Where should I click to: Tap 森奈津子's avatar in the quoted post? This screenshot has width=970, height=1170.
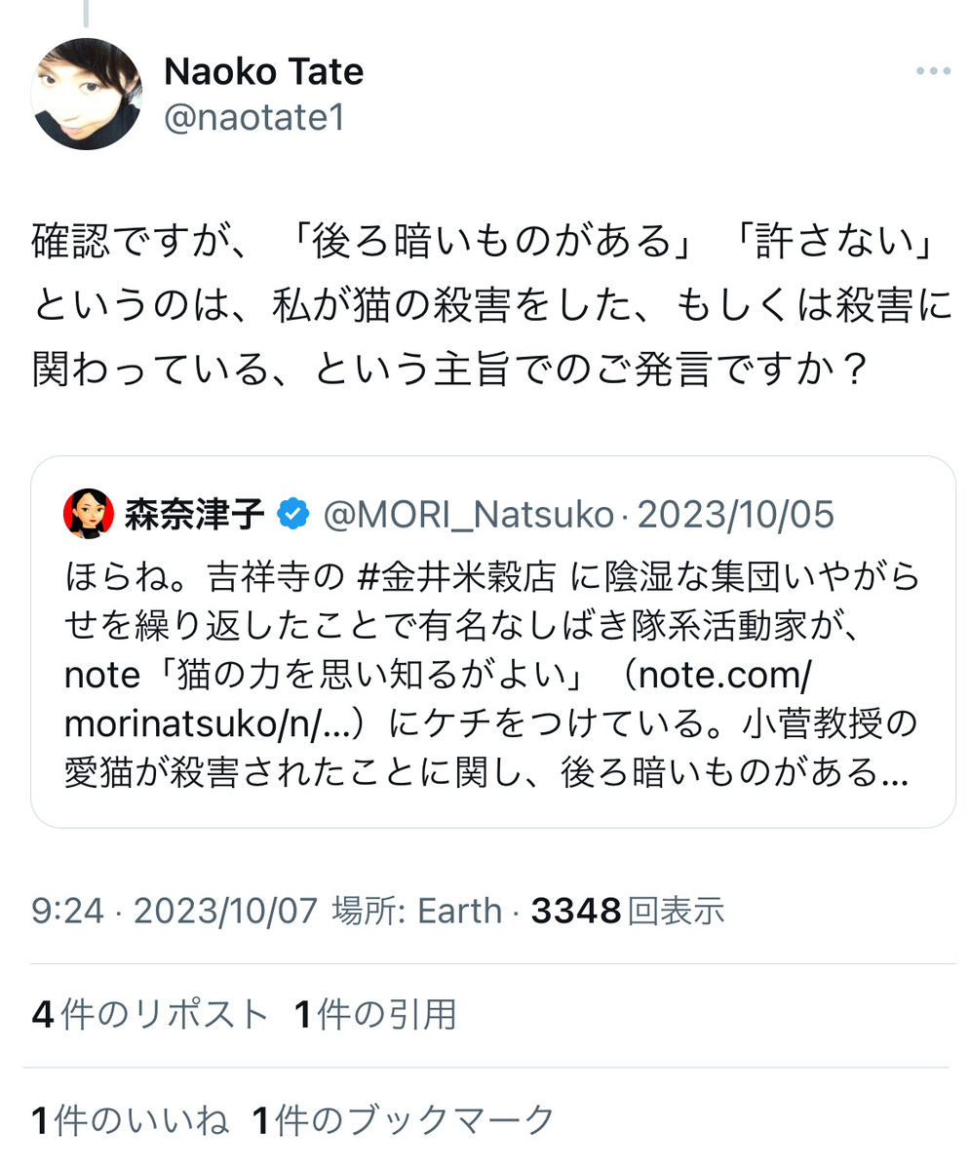(89, 514)
